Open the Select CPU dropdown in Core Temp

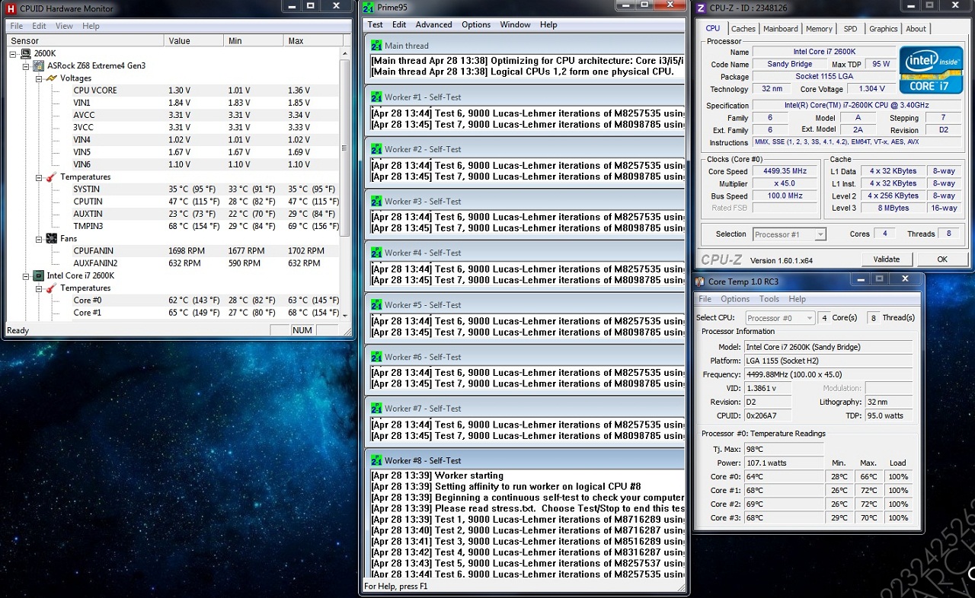pos(779,318)
